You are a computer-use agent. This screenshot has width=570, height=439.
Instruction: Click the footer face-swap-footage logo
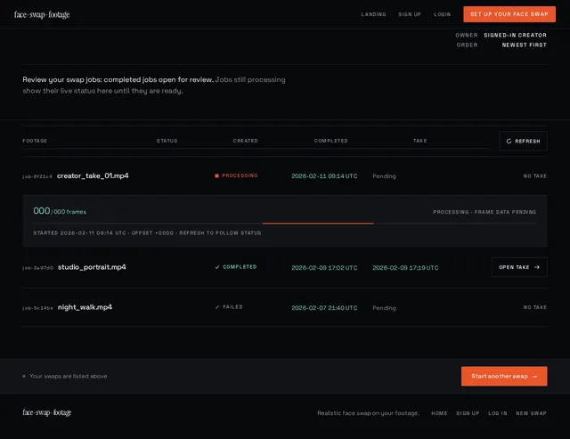47,412
